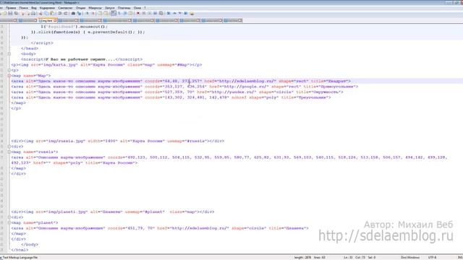Select the img.html document tab
463x260 pixels.
pos(47,21)
